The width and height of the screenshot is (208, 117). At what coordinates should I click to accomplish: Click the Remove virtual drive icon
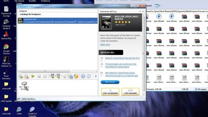(64, 76)
